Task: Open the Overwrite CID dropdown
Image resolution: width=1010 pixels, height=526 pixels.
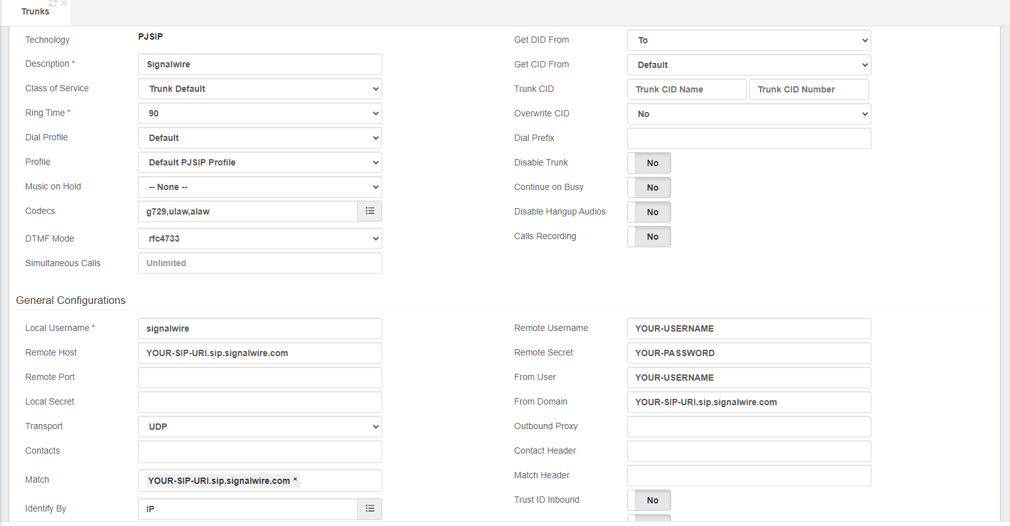Action: pyautogui.click(x=749, y=114)
